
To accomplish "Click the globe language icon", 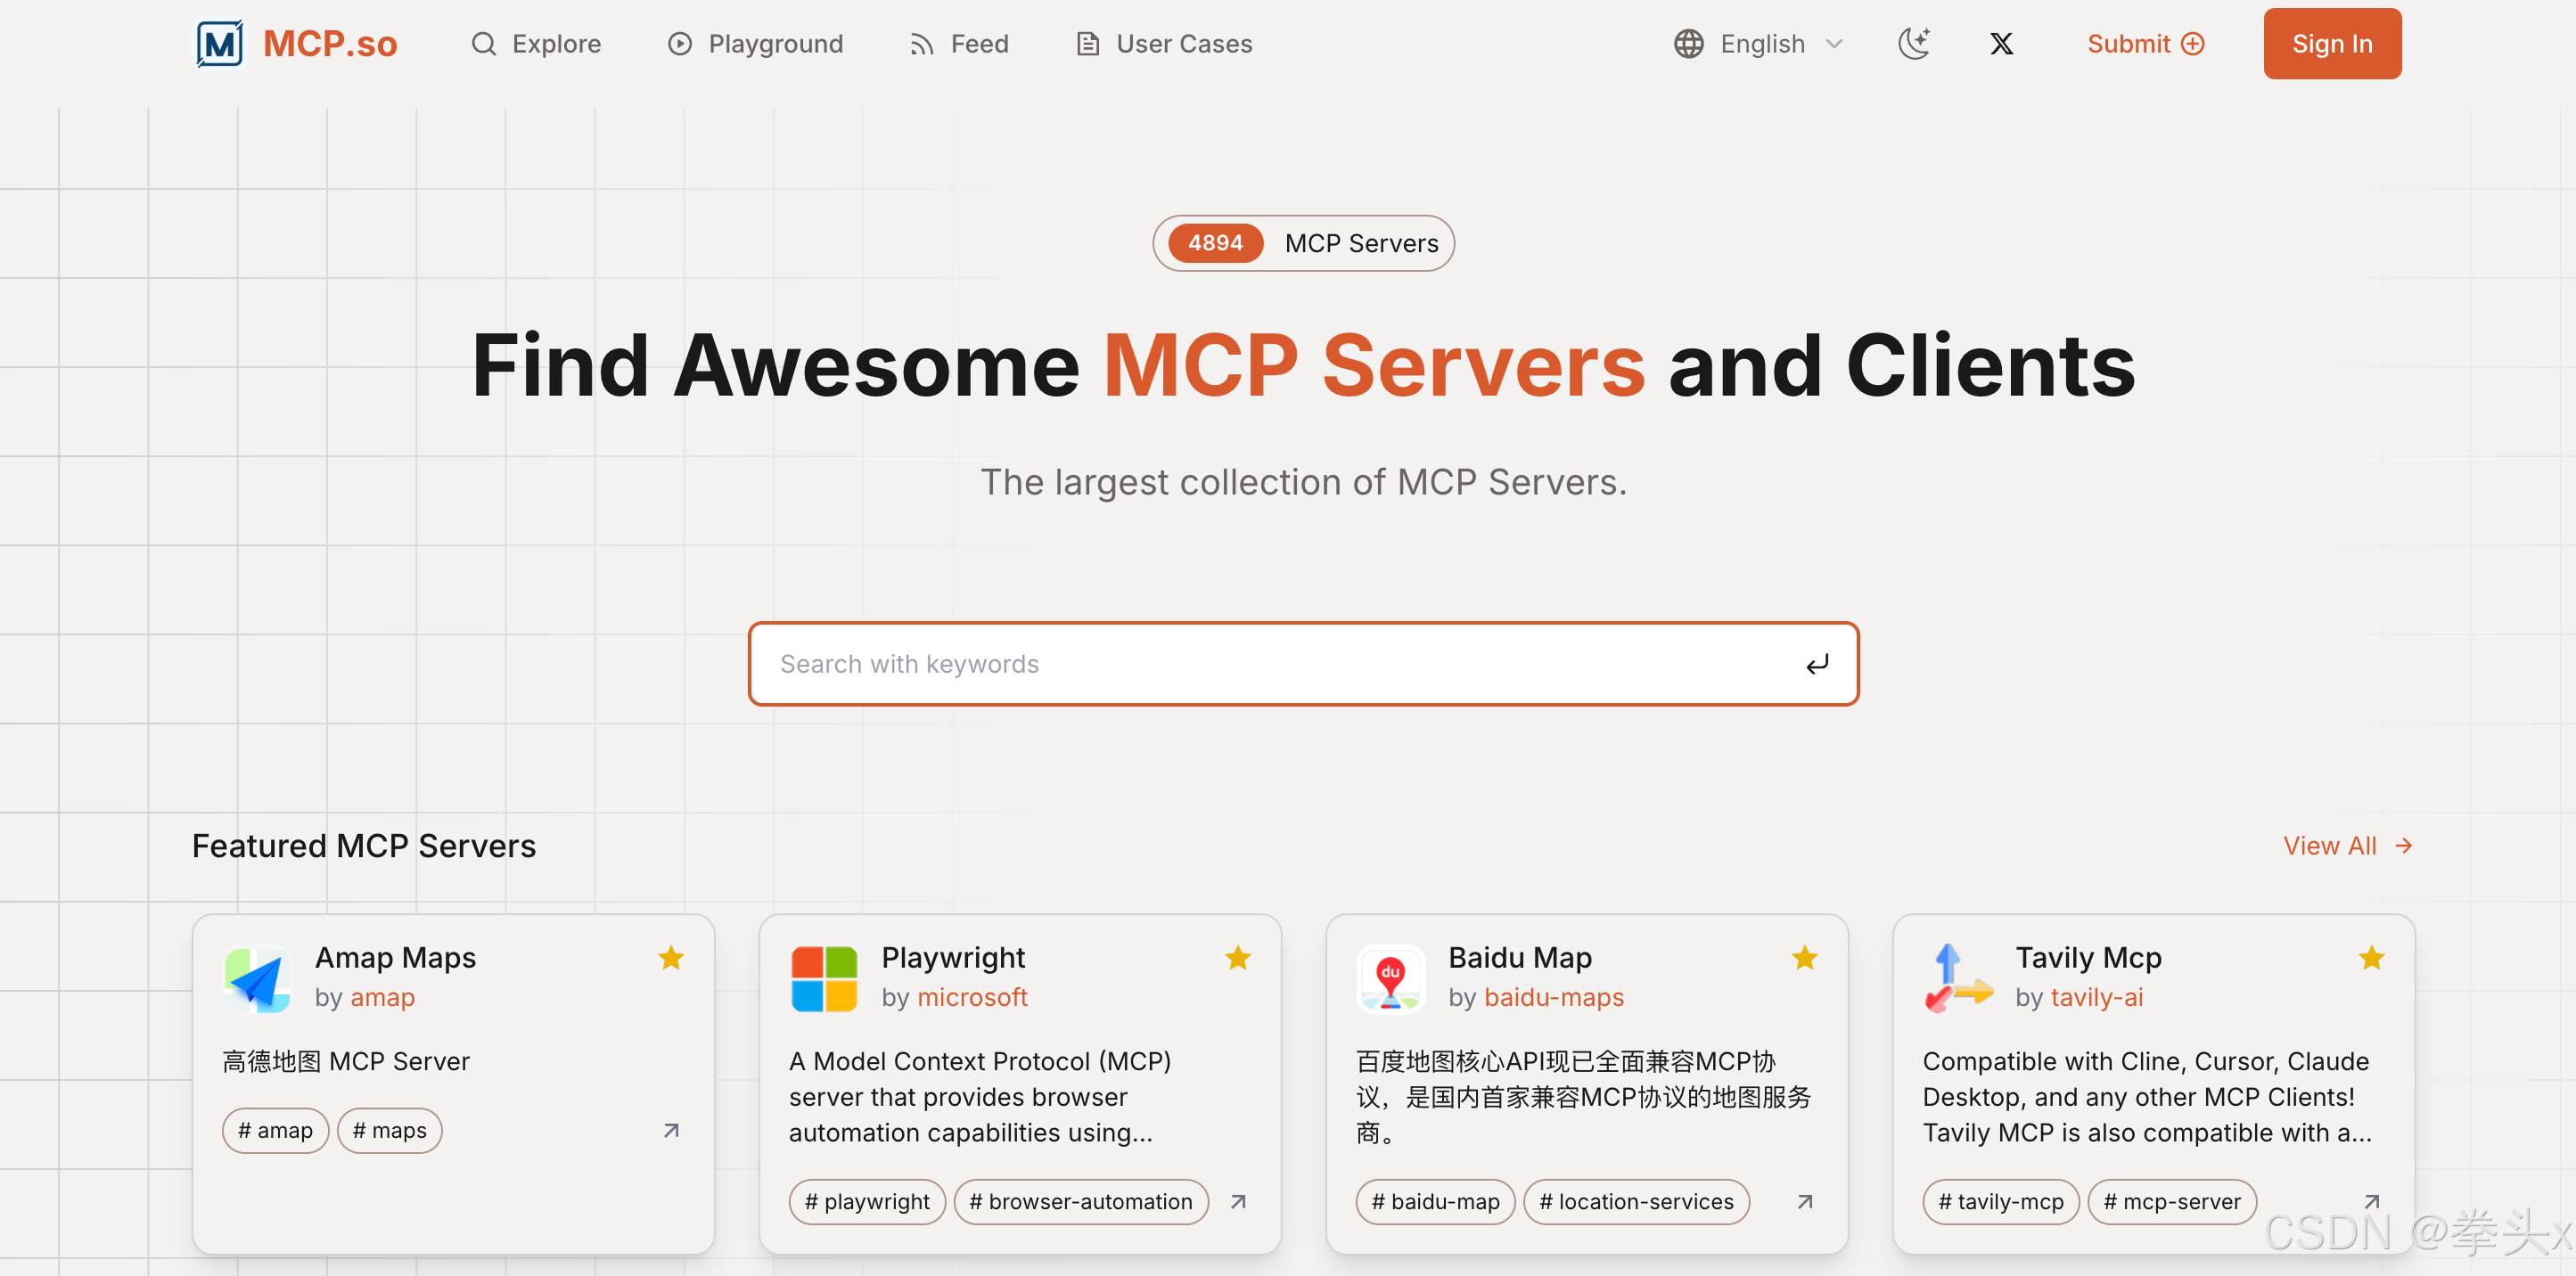I will point(1688,44).
